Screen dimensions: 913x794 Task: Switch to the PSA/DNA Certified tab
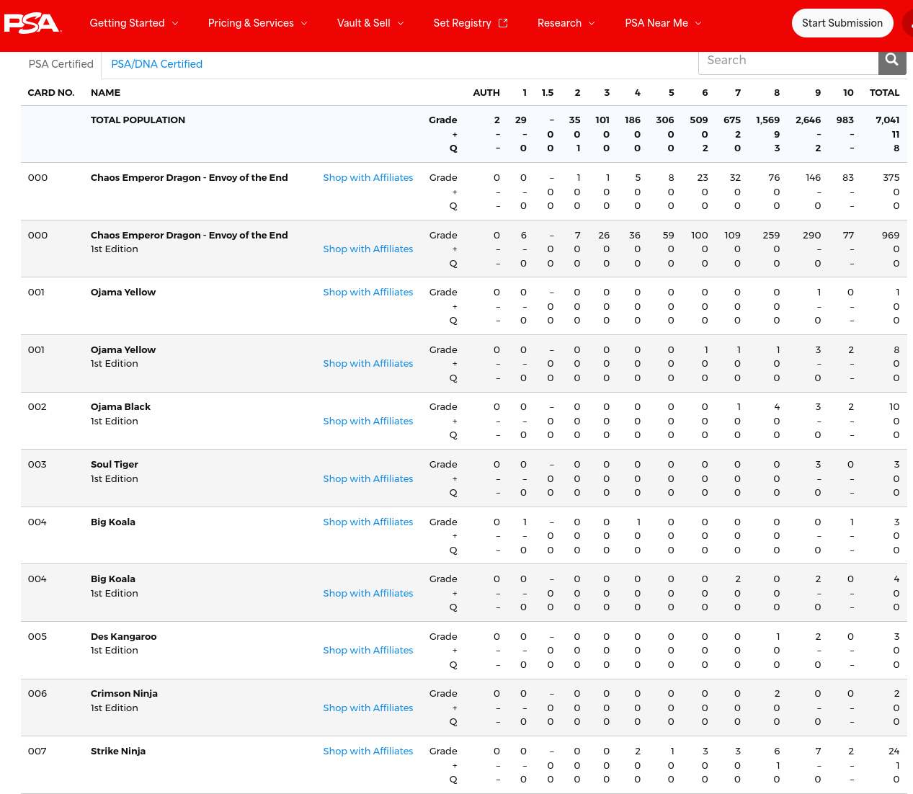point(156,64)
